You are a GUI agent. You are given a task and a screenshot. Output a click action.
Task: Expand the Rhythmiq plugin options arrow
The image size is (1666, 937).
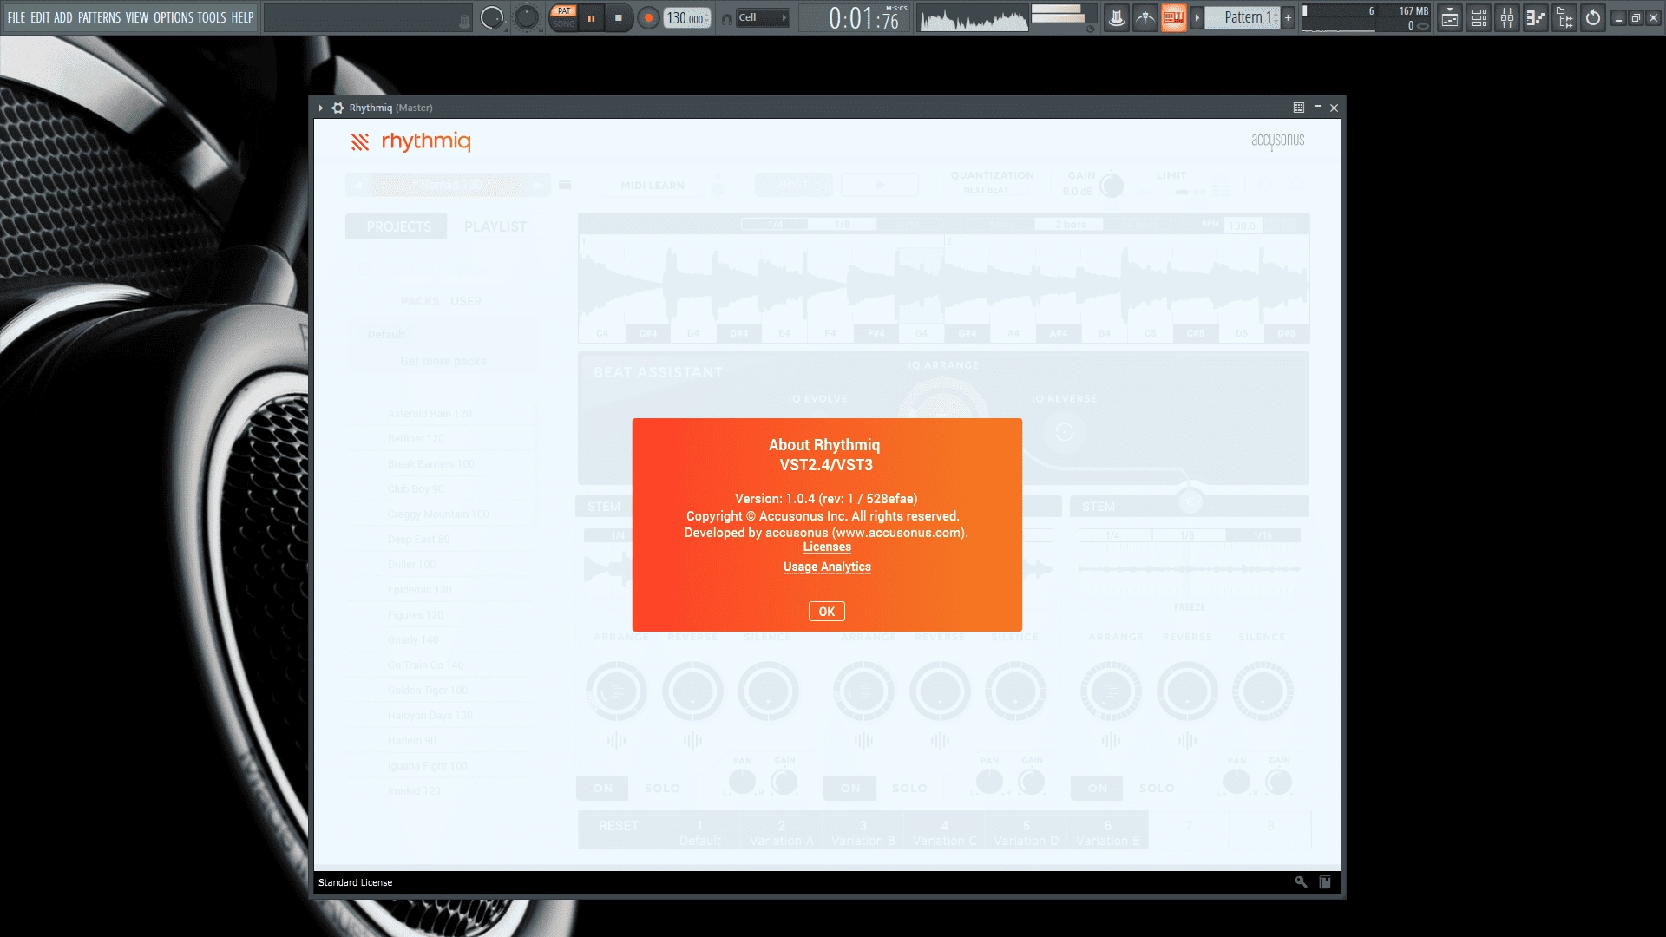[x=321, y=108]
